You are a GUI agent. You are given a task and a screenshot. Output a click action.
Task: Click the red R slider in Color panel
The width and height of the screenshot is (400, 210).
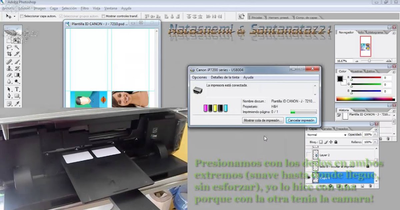click(366, 78)
